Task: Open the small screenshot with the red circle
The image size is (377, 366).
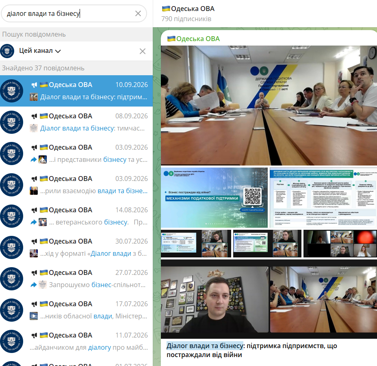Action: 340,244
